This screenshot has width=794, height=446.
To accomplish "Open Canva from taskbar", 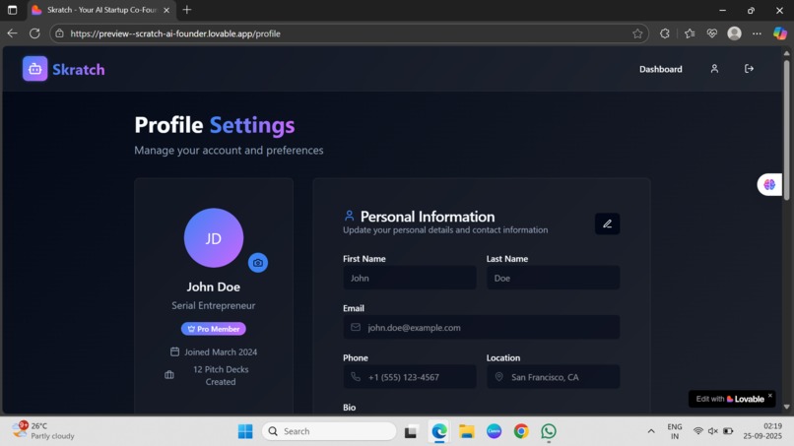I will click(x=494, y=431).
